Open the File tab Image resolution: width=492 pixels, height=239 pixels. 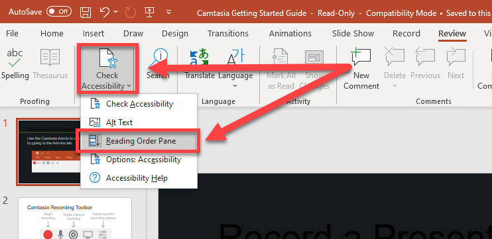coord(12,34)
